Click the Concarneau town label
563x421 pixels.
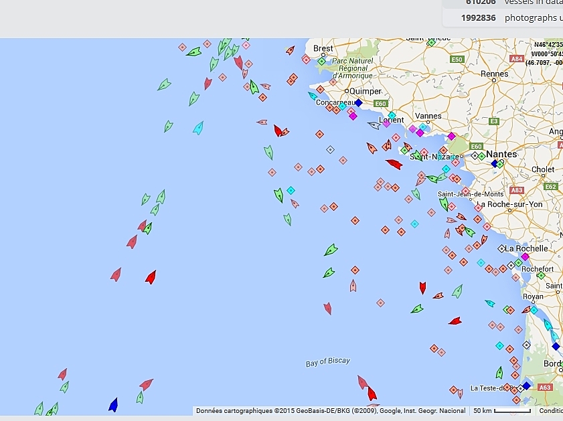coord(335,102)
